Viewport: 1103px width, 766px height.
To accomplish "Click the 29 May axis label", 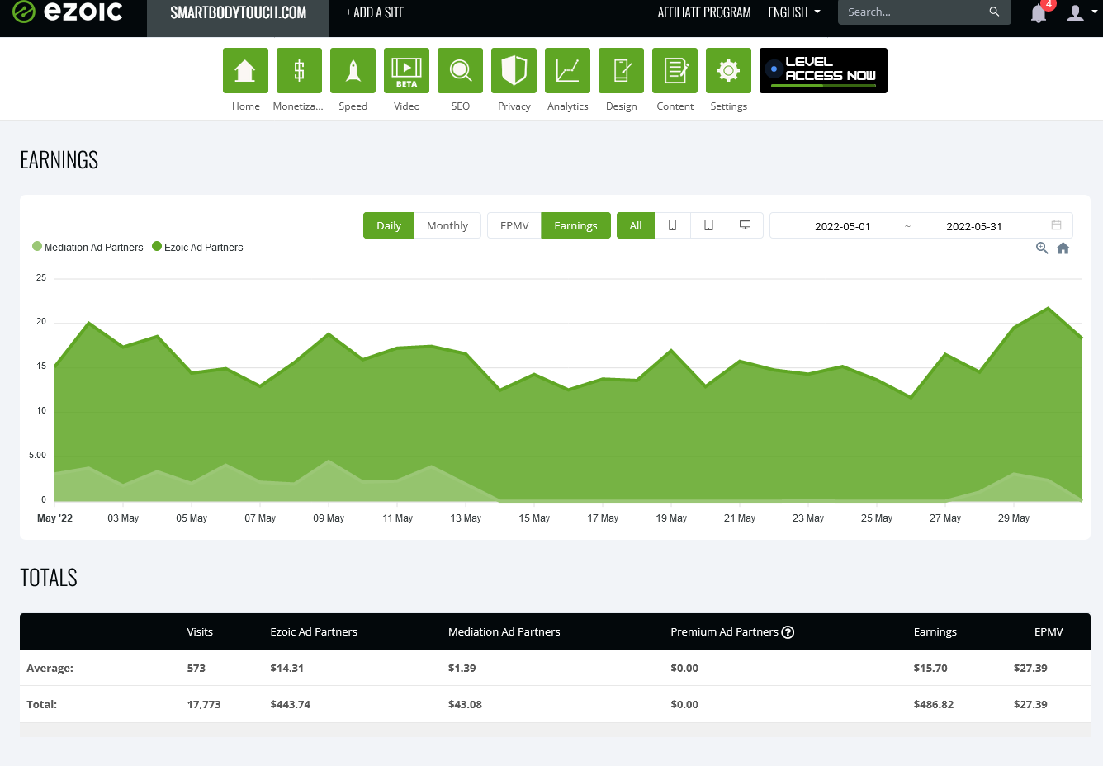I will coord(1014,518).
